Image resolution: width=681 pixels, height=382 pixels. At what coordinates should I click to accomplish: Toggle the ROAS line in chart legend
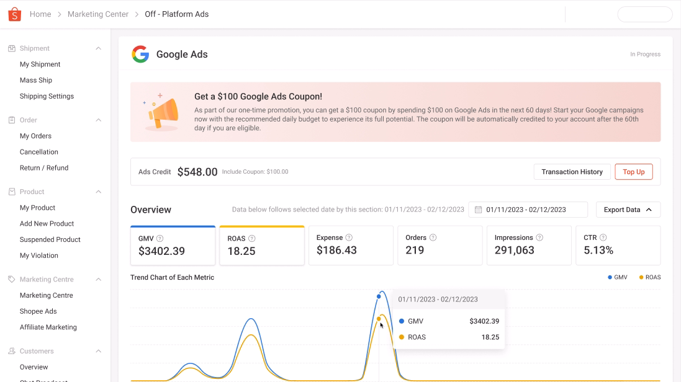[649, 277]
